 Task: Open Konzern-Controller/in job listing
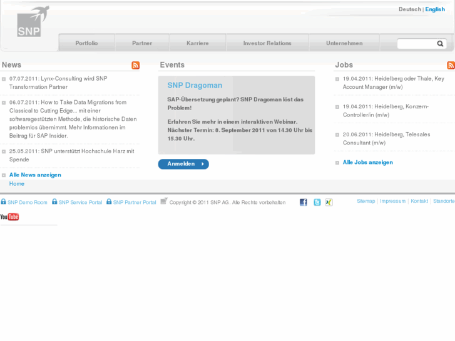pyautogui.click(x=386, y=111)
